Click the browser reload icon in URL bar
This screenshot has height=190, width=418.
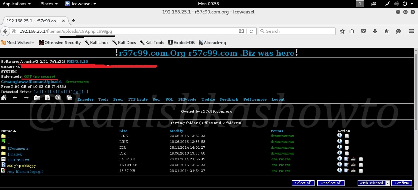tap(251, 31)
